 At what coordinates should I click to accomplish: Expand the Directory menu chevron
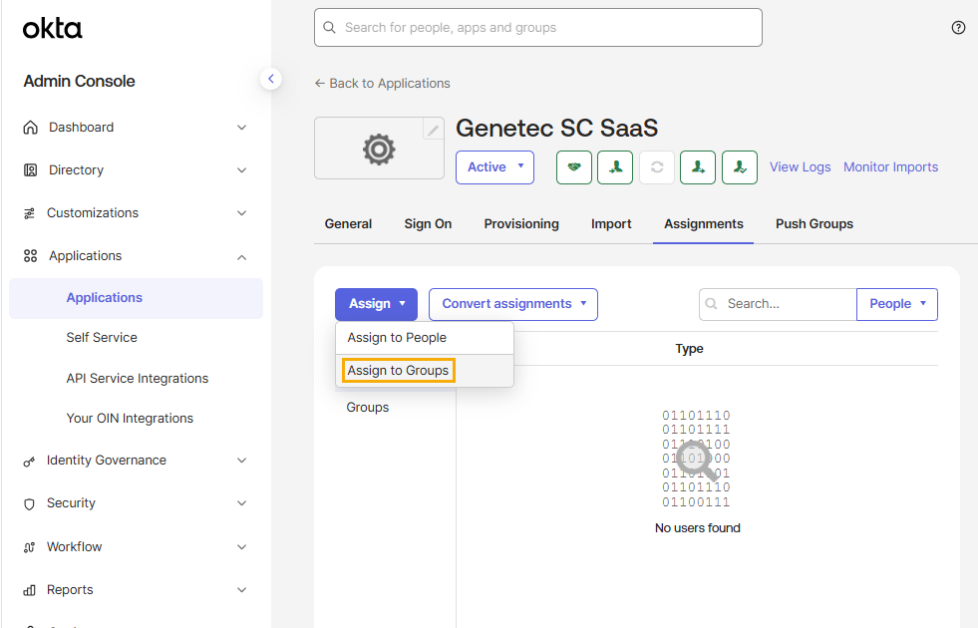(242, 170)
